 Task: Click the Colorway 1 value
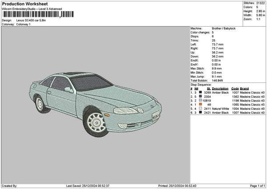(23, 24)
